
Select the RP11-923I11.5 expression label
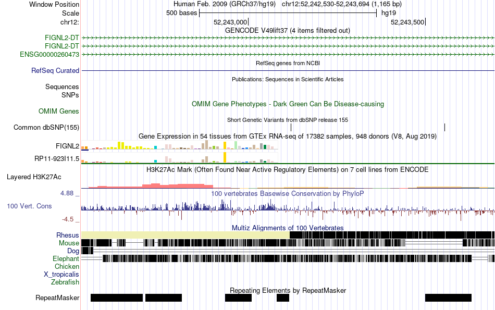[x=57, y=158]
